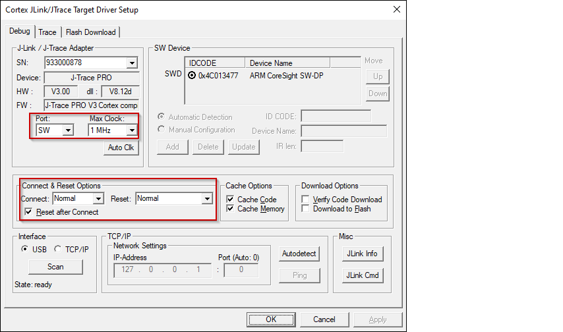The height and width of the screenshot is (332, 563).
Task: Select the ARM CoreSight SW-DP device row
Action: pyautogui.click(x=285, y=75)
